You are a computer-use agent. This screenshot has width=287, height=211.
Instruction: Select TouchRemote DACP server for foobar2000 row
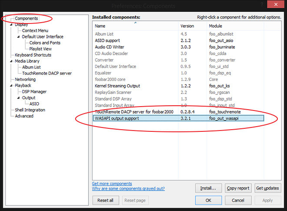point(178,112)
